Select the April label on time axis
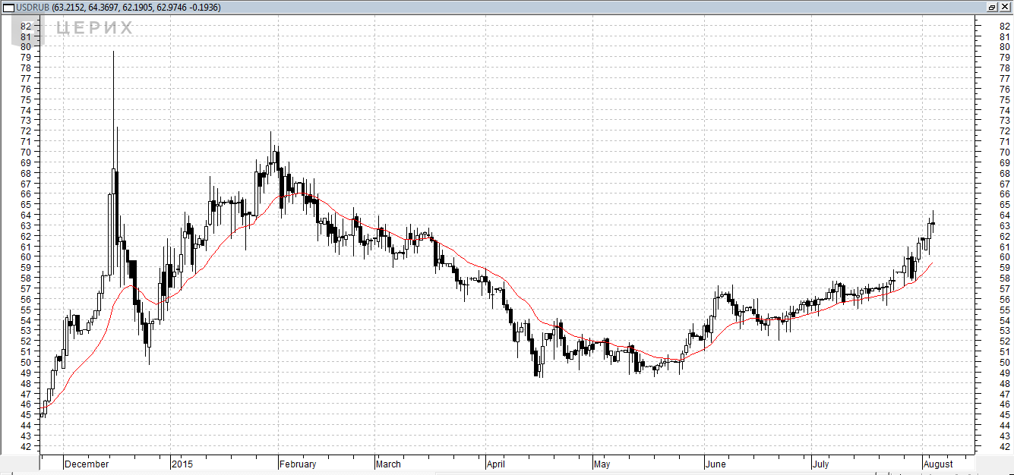 click(x=495, y=464)
